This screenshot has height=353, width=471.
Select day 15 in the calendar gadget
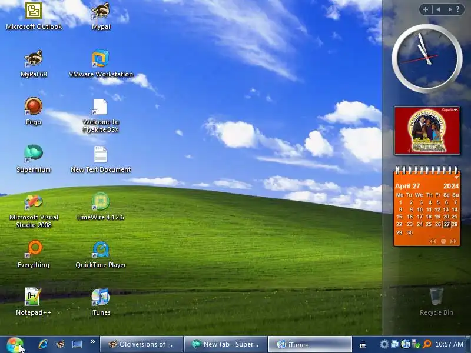point(399,217)
